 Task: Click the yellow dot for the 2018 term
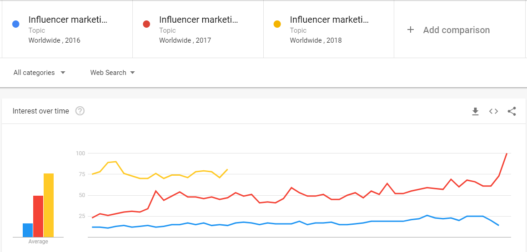(x=277, y=24)
